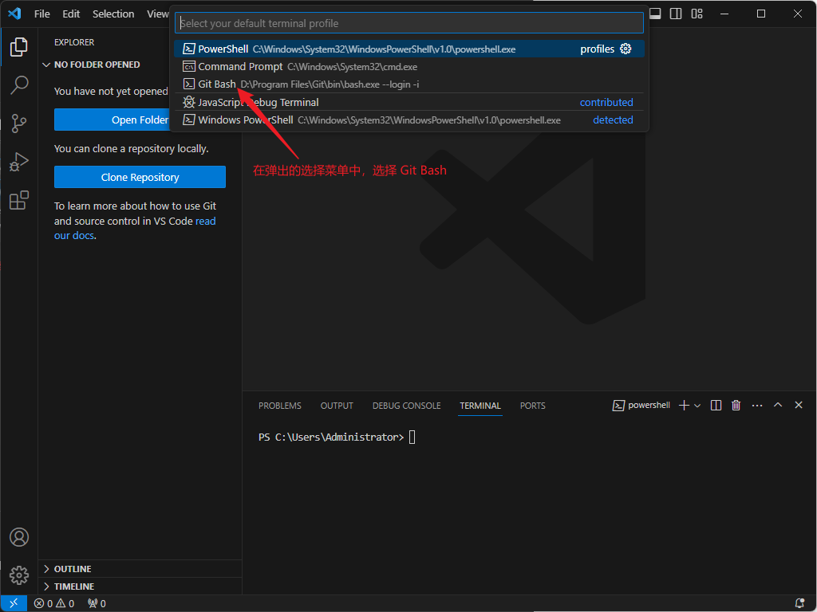The height and width of the screenshot is (612, 817).
Task: Open the Edit menu
Action: pos(71,14)
